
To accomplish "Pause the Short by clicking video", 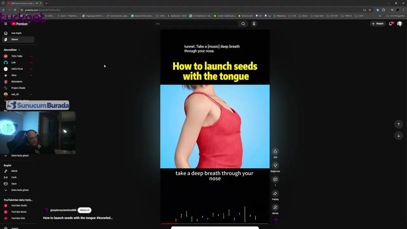I will pos(215,126).
